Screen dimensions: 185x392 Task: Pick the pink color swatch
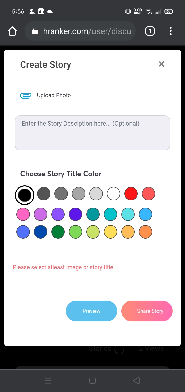(23, 214)
